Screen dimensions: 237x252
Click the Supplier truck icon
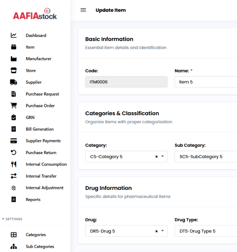(x=14, y=82)
